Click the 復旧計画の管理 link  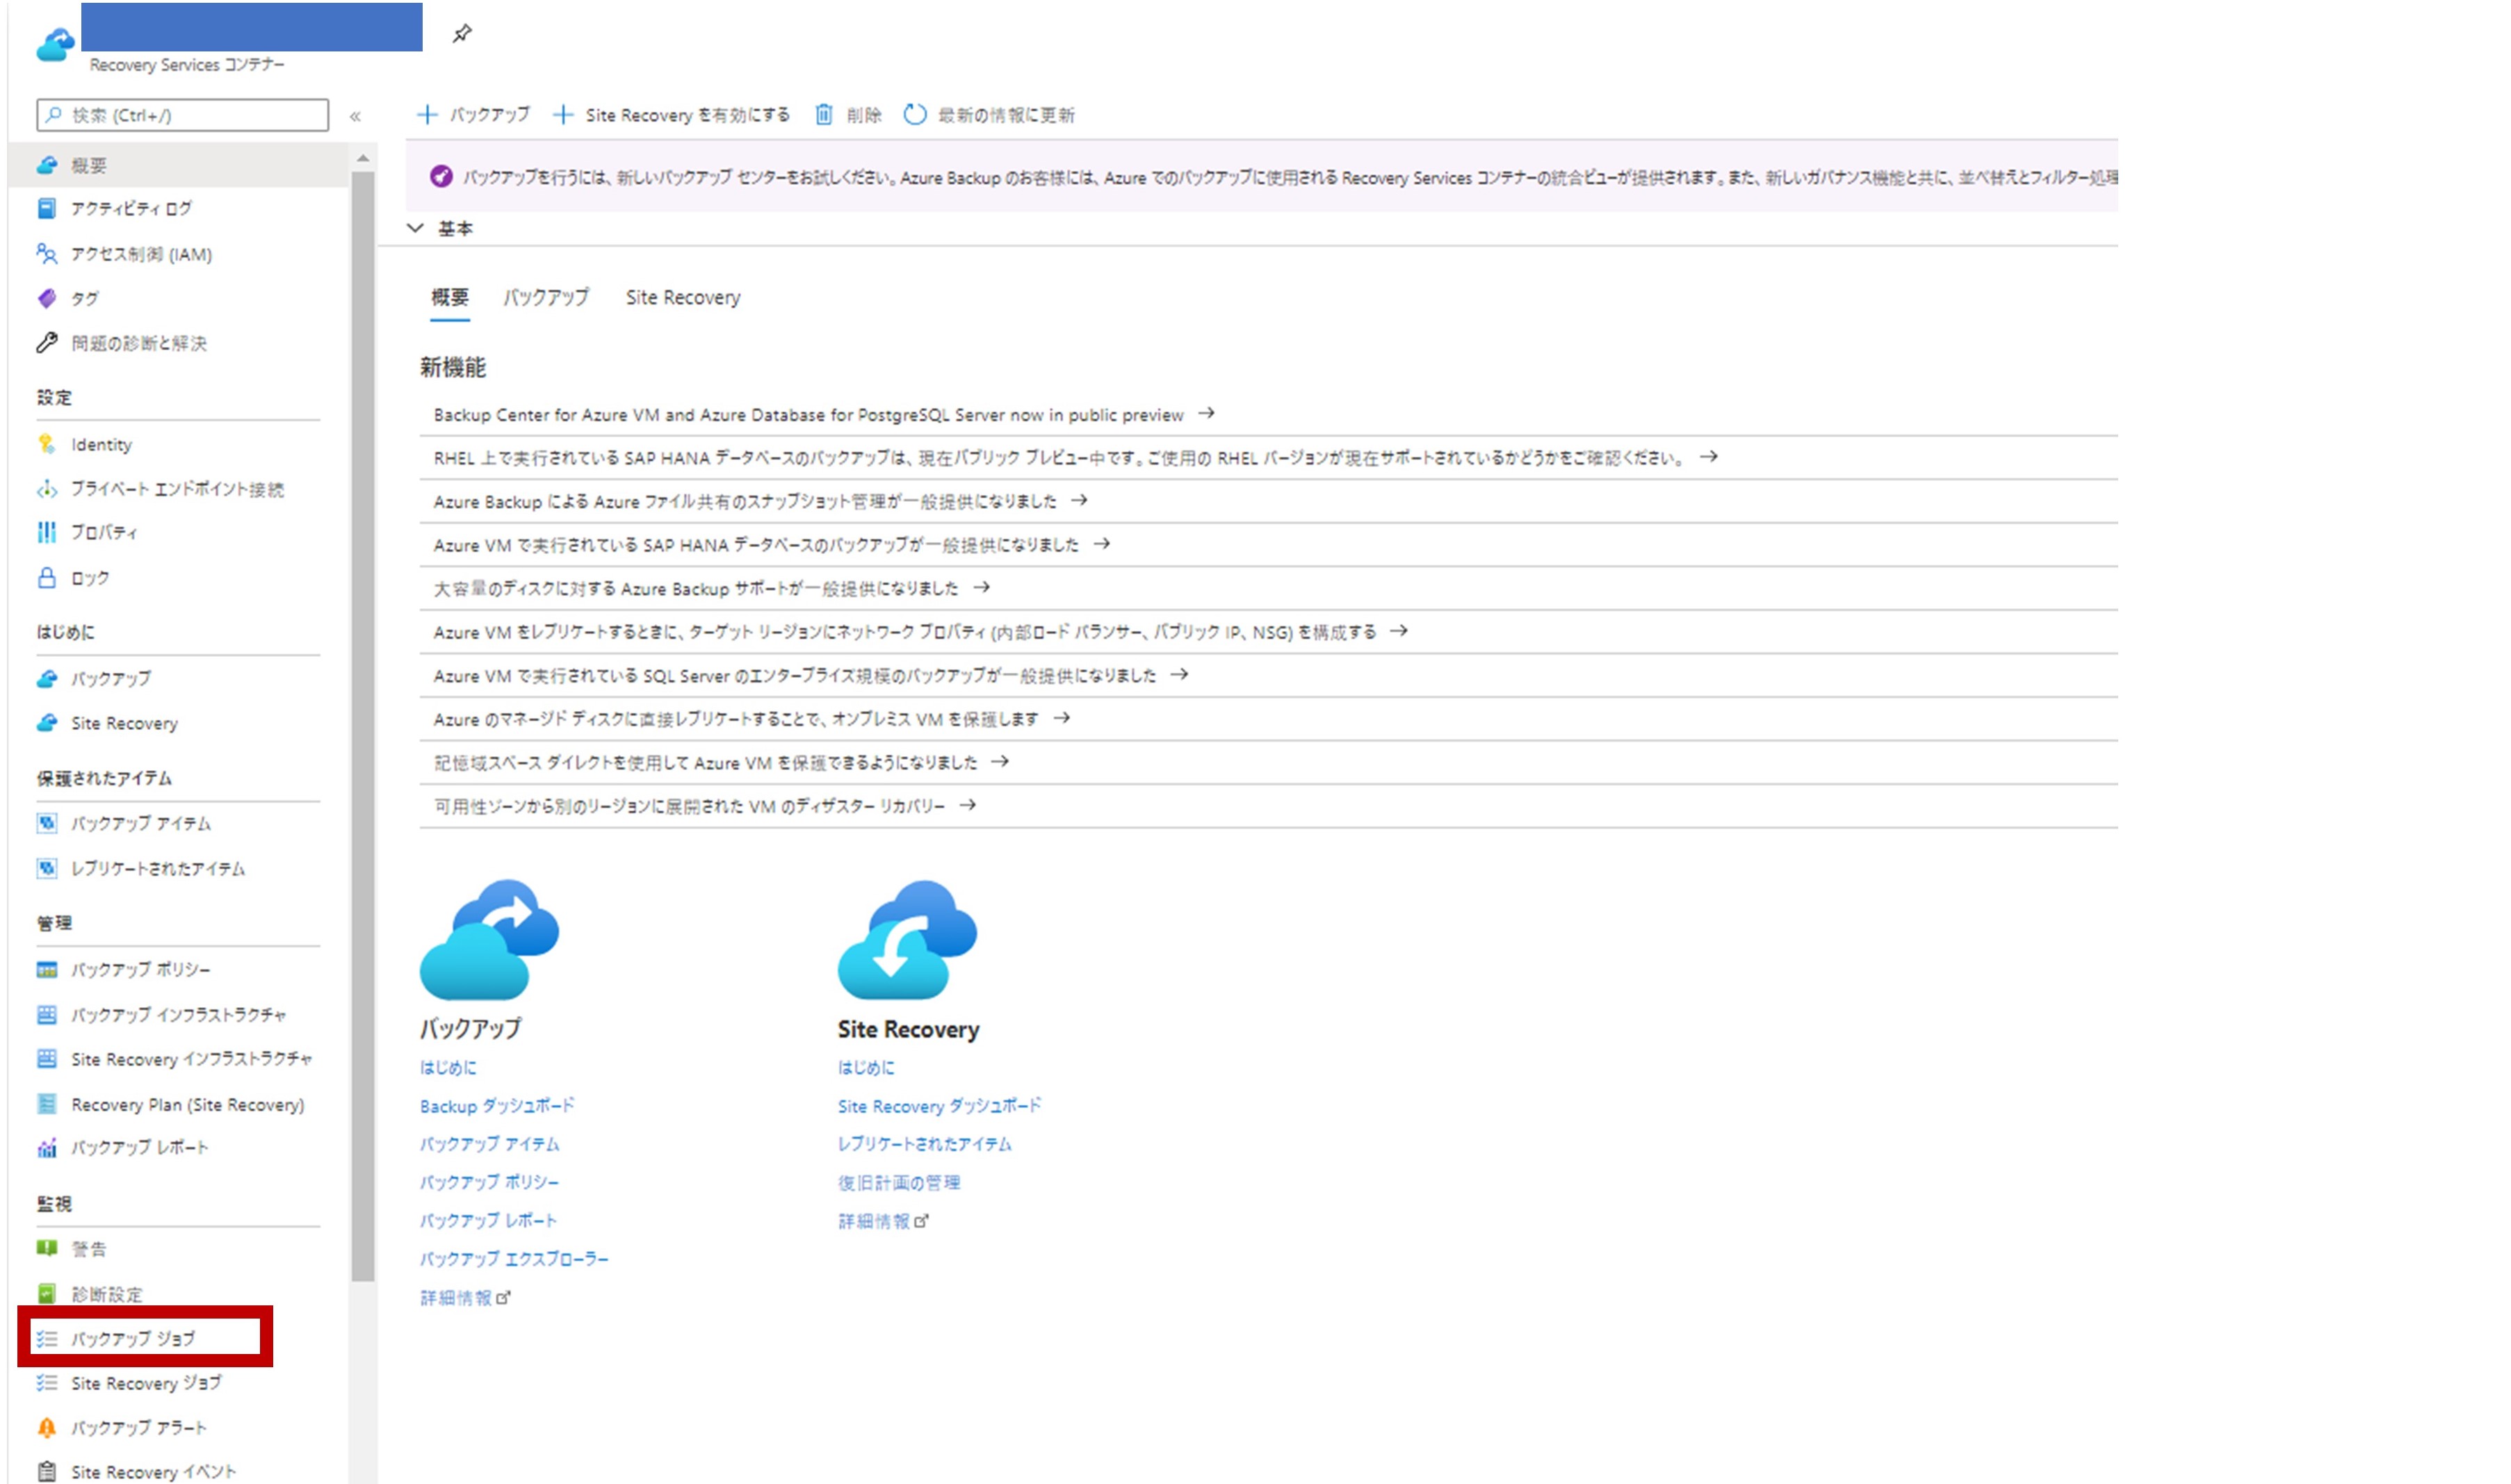898,1183
